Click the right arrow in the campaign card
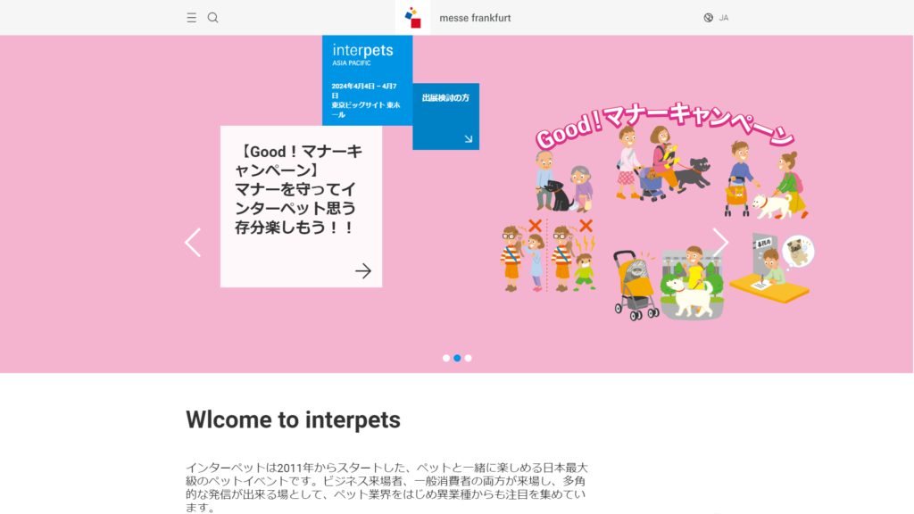914x514 pixels. pos(363,270)
